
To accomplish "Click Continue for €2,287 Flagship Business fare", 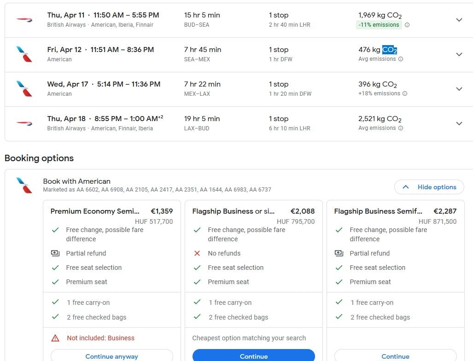I will 395,356.
